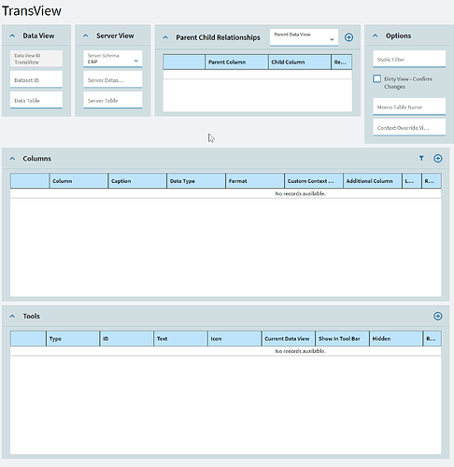Enable Dirty View Confirm Changes checkbox
454x467 pixels.
[376, 78]
